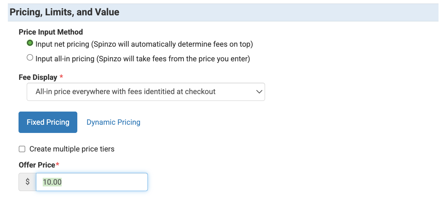
Task: Enable the 'Create multiple price tiers' checkbox
Action: [x=22, y=149]
